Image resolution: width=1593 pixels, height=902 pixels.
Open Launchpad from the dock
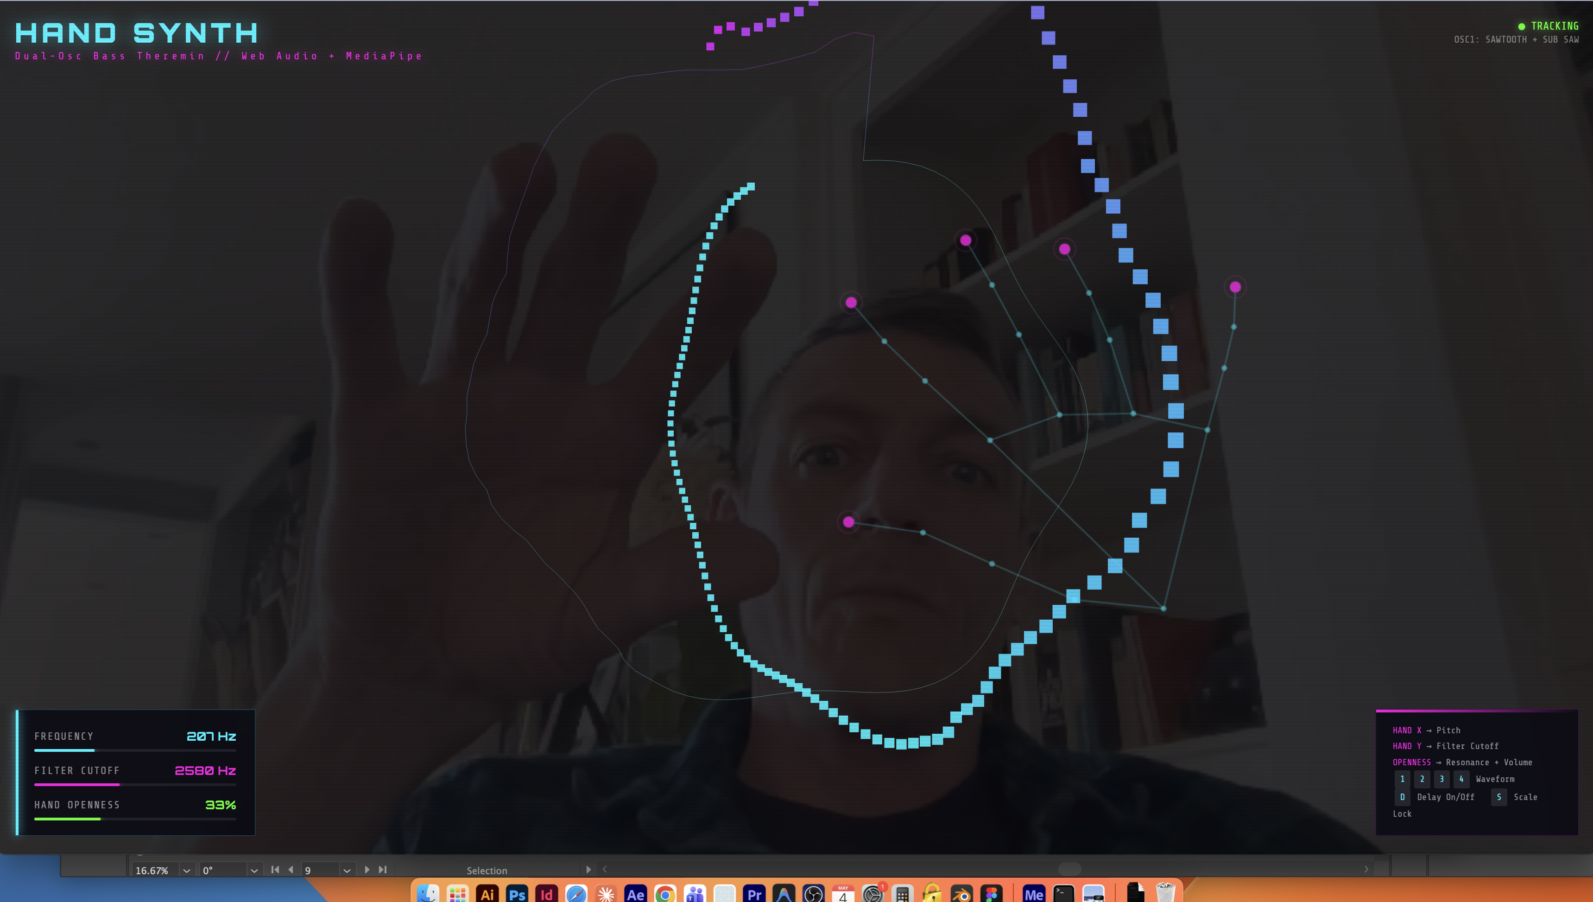(457, 893)
